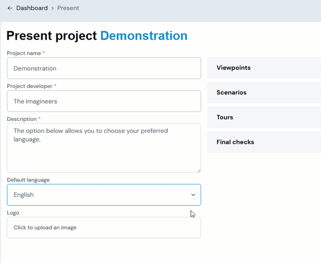Screen dimensions: 321x263
Task: Click into the Project developer field
Action: click(x=104, y=101)
